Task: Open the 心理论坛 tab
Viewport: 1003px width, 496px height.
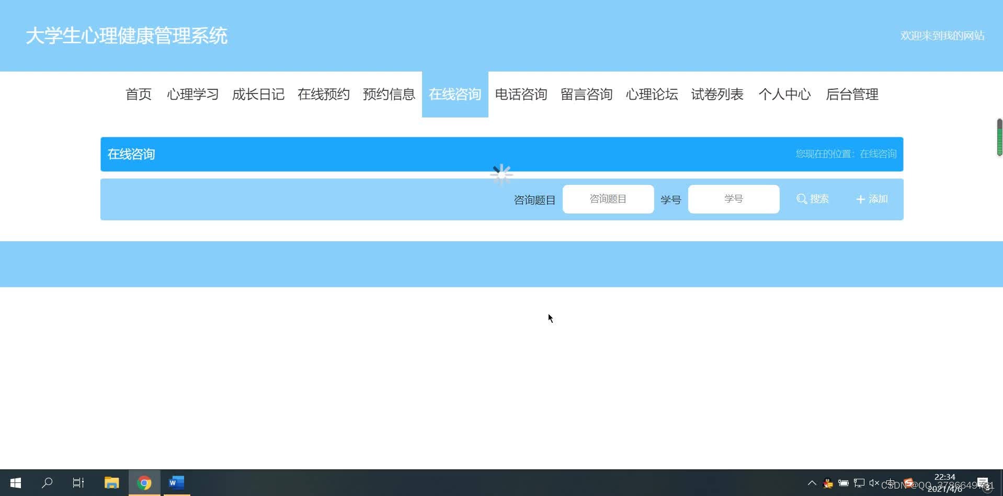Action: (x=651, y=95)
